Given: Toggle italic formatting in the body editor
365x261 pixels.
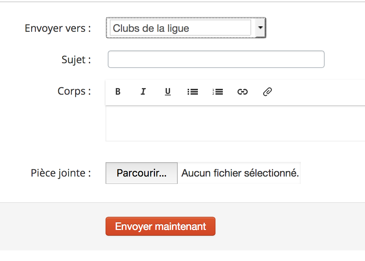Looking at the screenshot, I should click(x=143, y=92).
